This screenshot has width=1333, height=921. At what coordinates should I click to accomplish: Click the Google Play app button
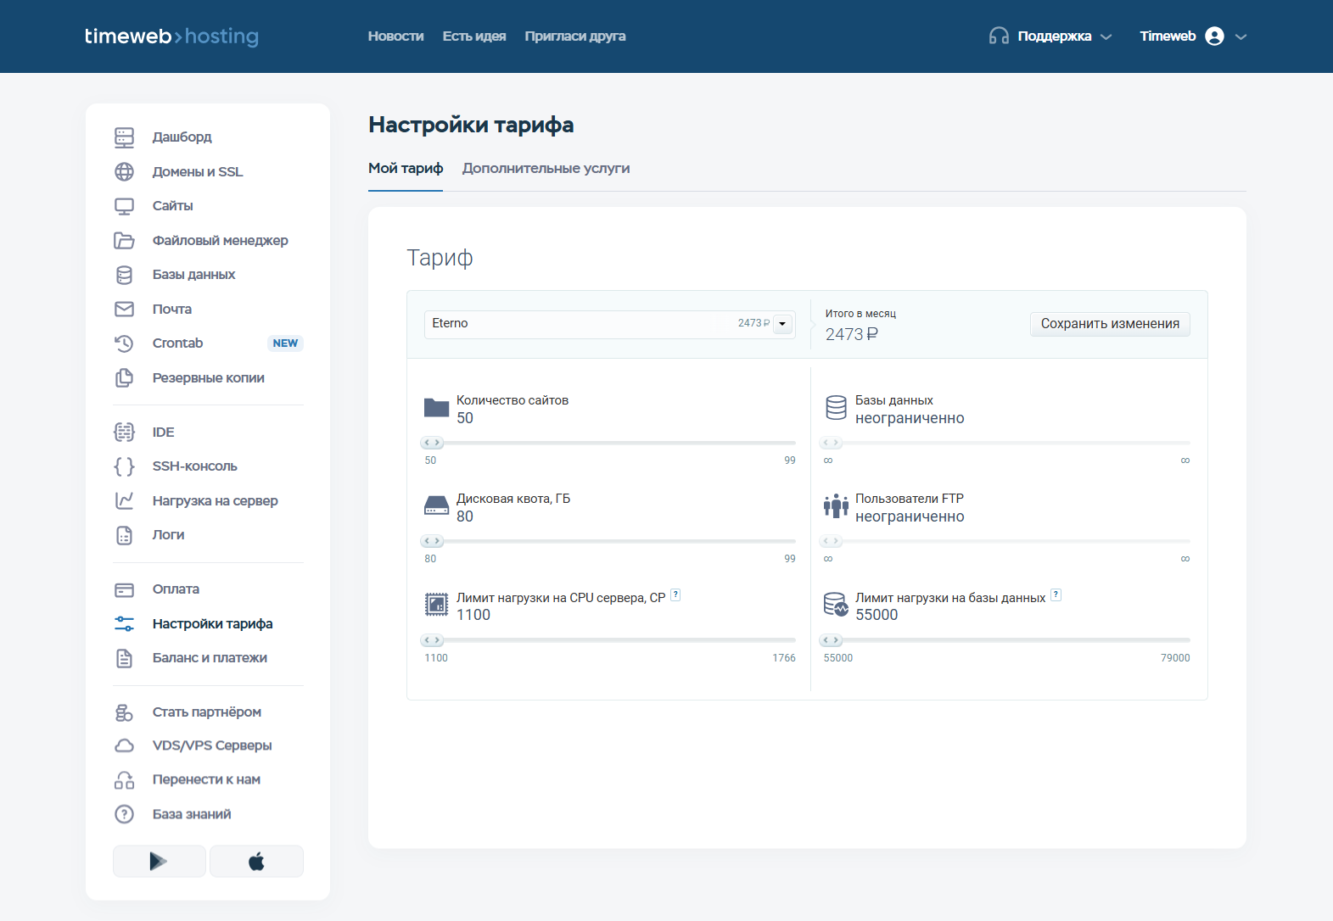point(159,862)
